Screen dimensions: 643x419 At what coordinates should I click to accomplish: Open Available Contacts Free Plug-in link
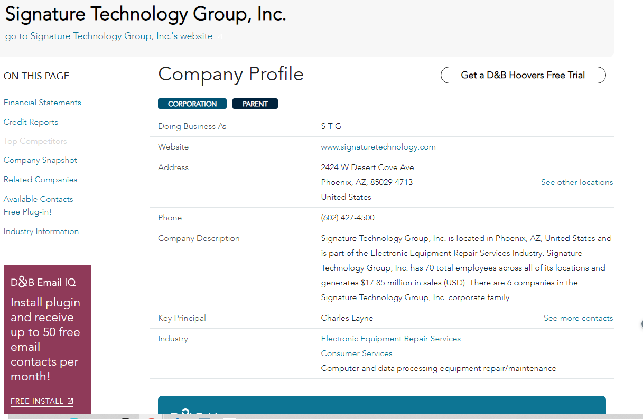(x=41, y=206)
